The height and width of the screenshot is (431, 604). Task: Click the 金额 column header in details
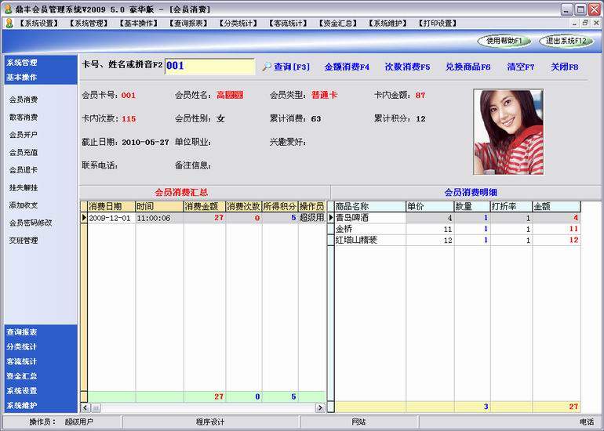point(557,206)
